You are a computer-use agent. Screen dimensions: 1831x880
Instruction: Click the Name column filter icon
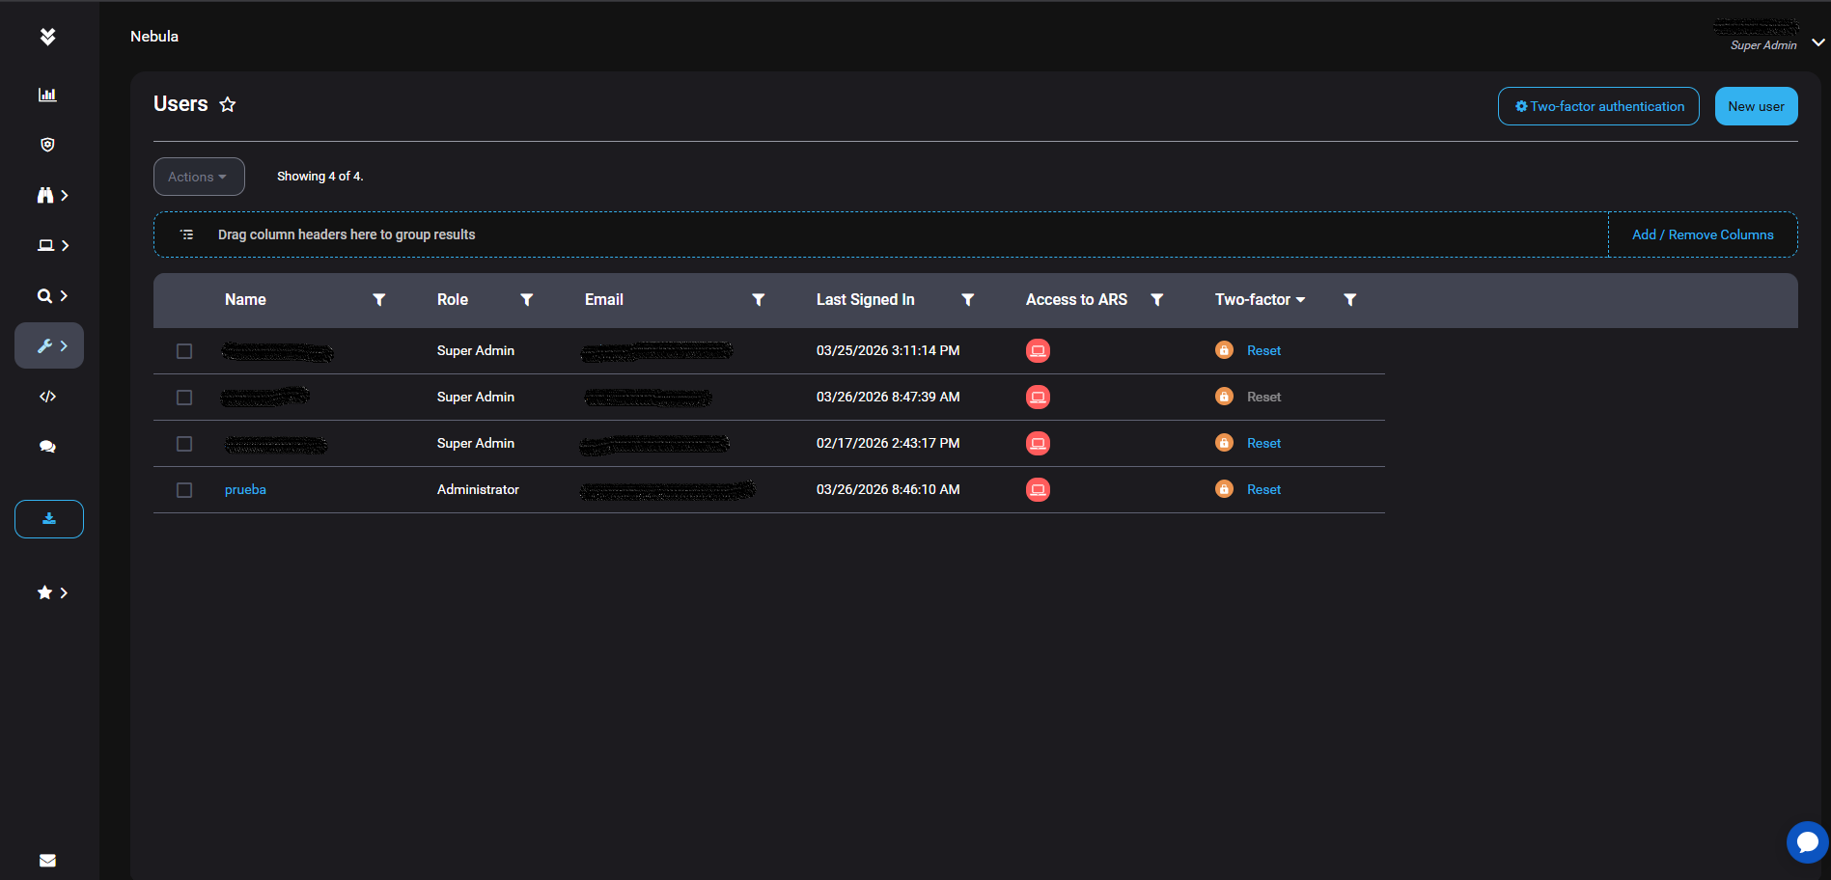coord(379,300)
